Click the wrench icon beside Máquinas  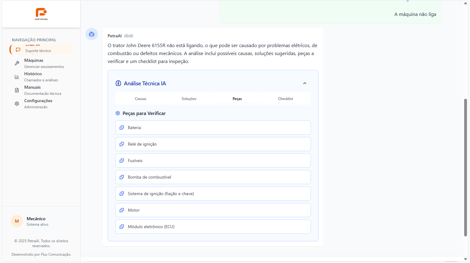17,63
